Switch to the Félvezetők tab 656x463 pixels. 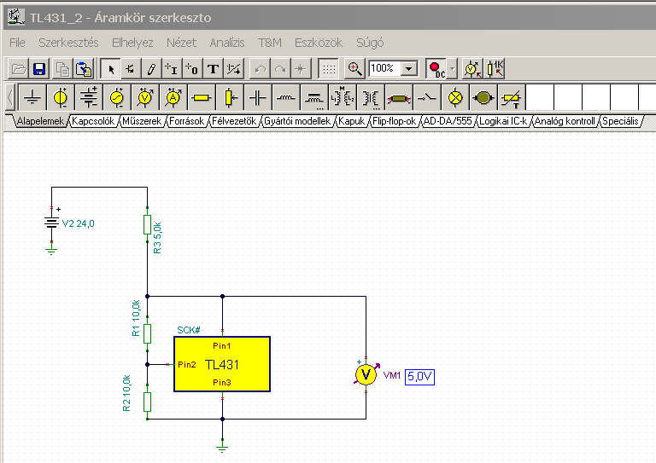(x=234, y=121)
